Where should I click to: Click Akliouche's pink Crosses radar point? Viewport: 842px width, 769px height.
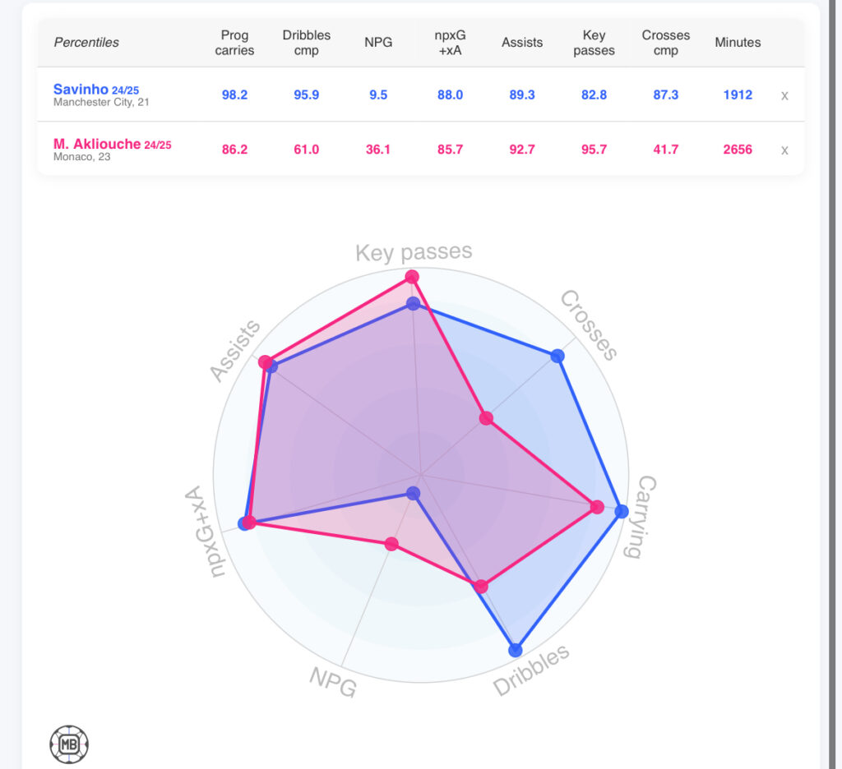pyautogui.click(x=486, y=419)
